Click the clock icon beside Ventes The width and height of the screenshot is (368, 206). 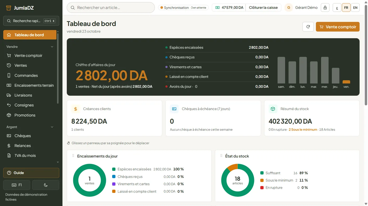(9, 66)
